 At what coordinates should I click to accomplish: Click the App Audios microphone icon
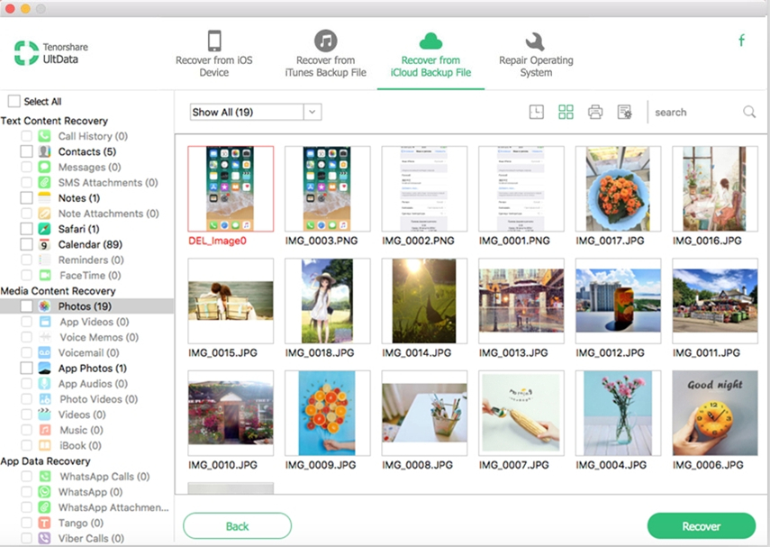[45, 383]
